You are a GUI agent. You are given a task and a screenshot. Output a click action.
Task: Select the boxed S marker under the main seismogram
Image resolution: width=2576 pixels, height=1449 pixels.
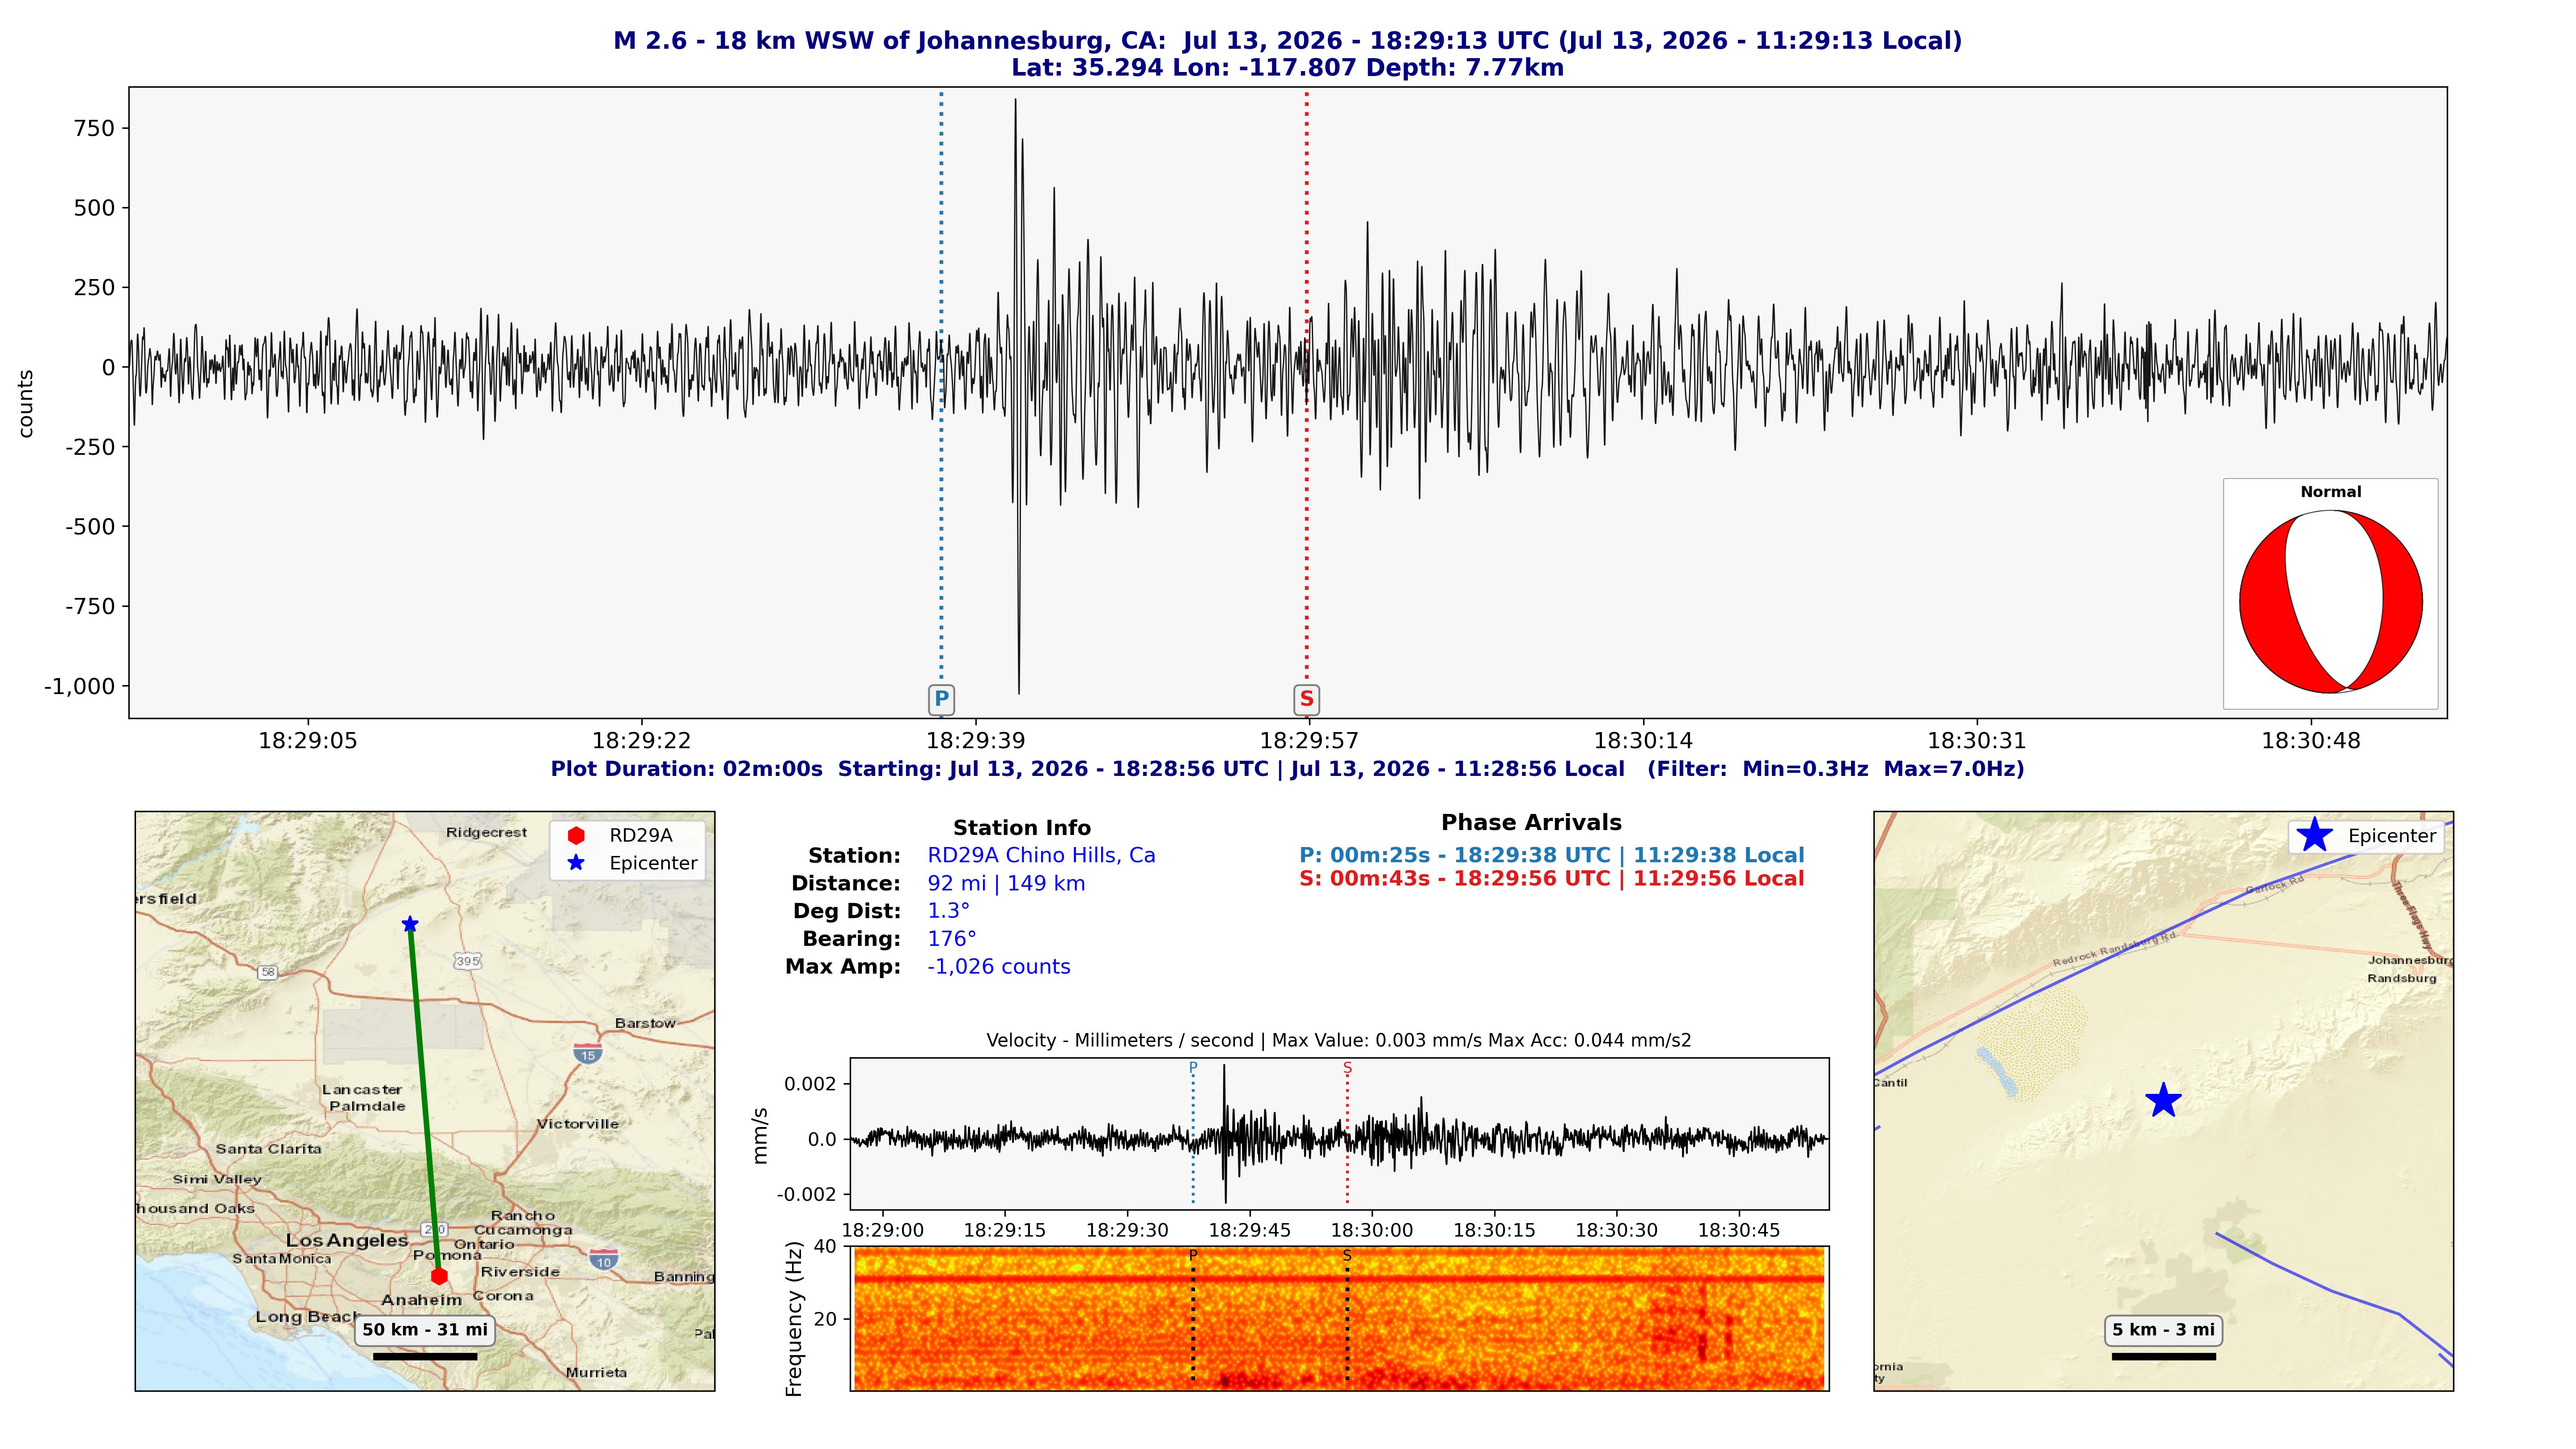click(1306, 699)
